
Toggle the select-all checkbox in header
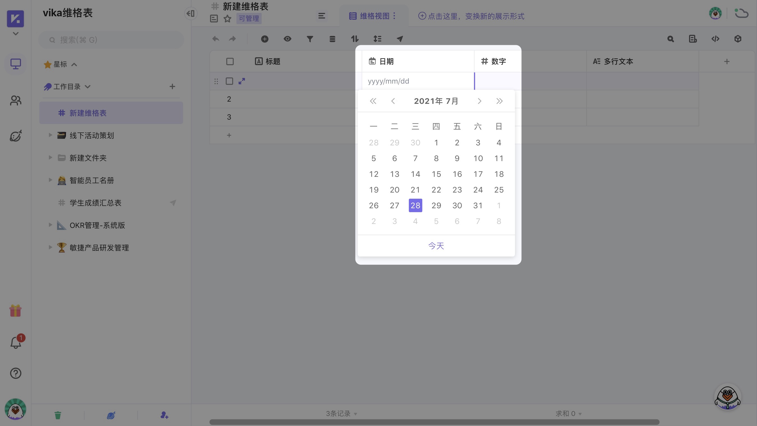click(x=230, y=61)
